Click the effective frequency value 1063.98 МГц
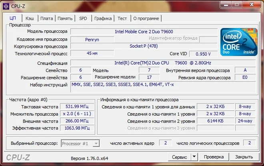Image resolution: width=264 pixels, height=166 pixels. pos(77,128)
